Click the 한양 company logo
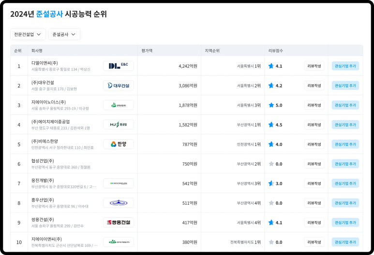This screenshot has width=374, height=255. click(118, 144)
